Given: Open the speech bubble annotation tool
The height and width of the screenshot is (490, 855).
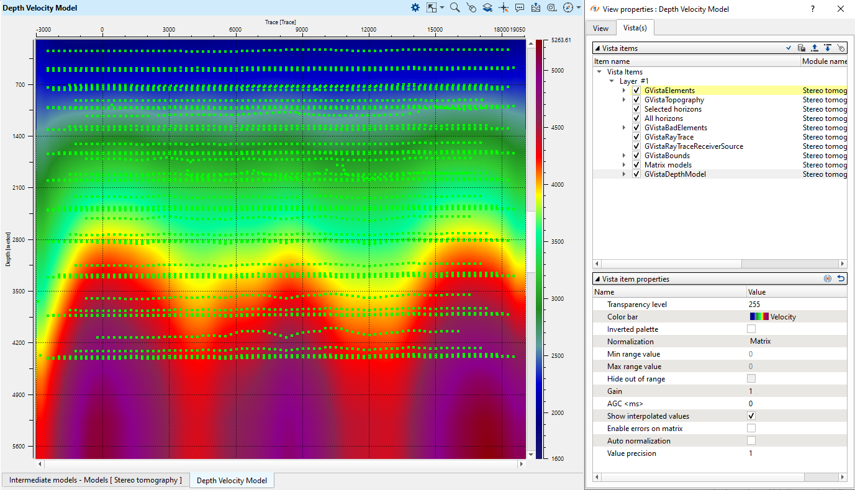Looking at the screenshot, I should (520, 8).
